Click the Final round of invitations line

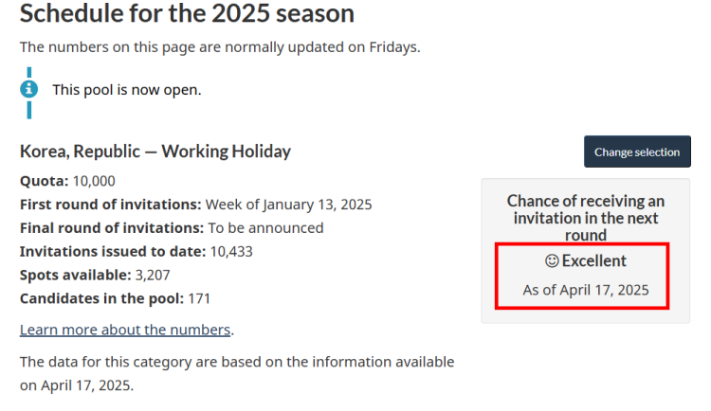[172, 227]
